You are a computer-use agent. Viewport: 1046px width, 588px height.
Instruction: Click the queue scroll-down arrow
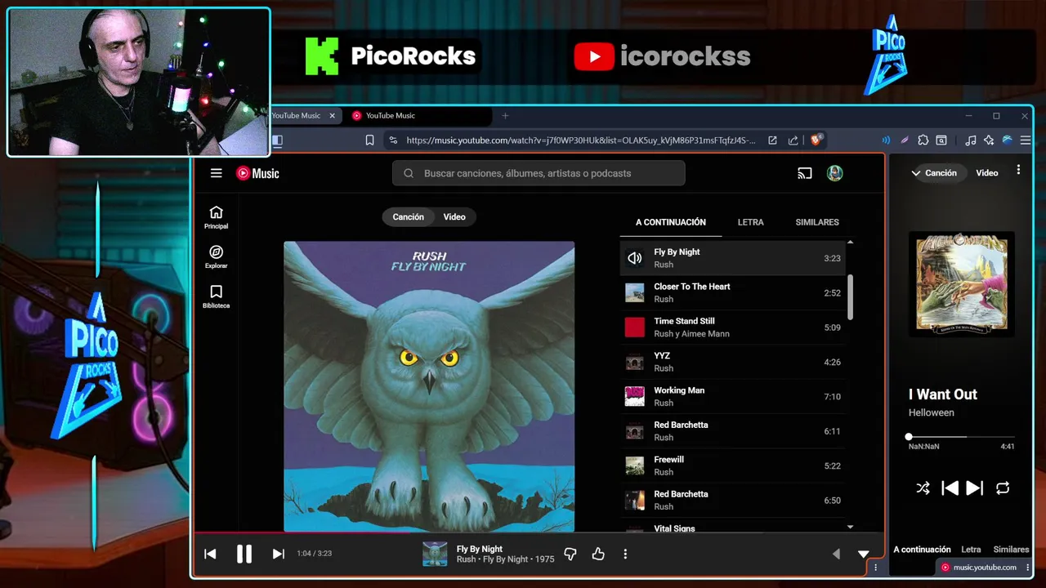pyautogui.click(x=850, y=528)
